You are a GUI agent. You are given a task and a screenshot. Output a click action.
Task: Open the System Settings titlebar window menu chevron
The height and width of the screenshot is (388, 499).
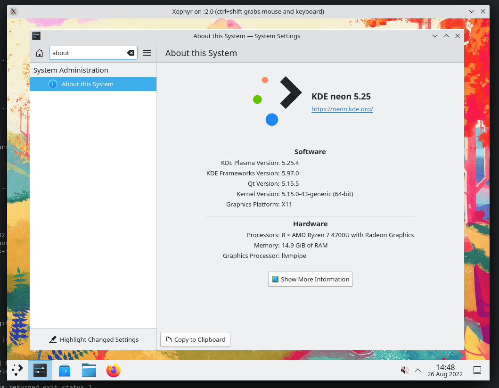434,35
